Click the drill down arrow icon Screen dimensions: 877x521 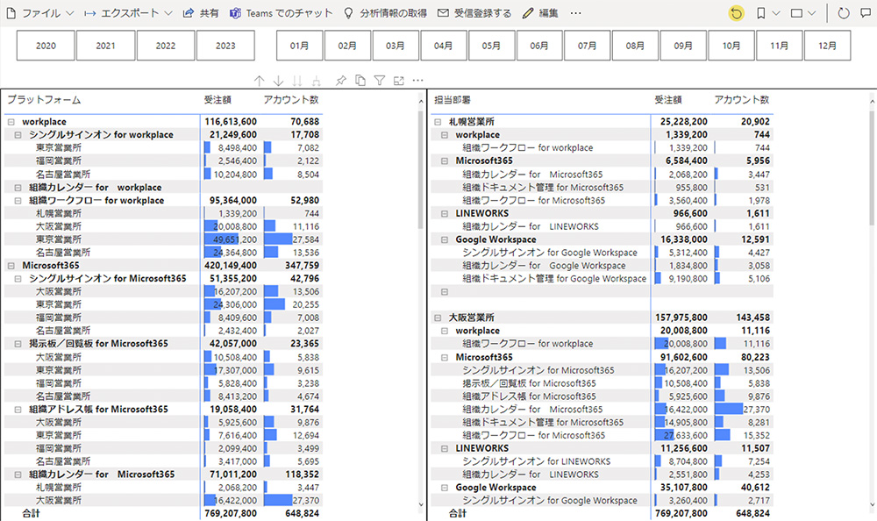pos(278,81)
